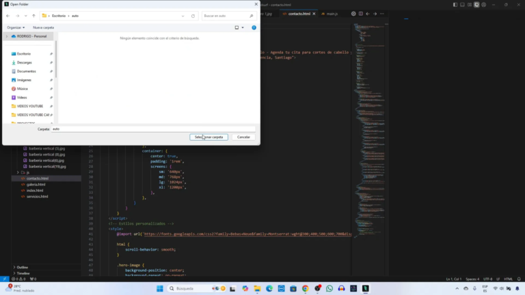Click the HTML language mode indicator
Image resolution: width=525 pixels, height=295 pixels.
pyautogui.click(x=509, y=279)
